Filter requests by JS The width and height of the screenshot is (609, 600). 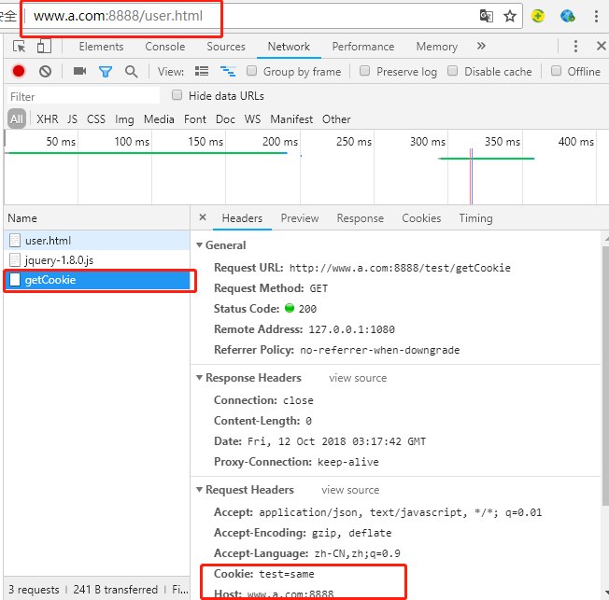(x=72, y=119)
